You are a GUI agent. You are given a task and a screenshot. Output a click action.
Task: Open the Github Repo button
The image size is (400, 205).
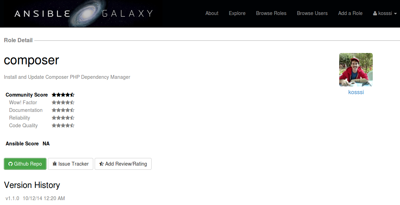click(x=25, y=164)
